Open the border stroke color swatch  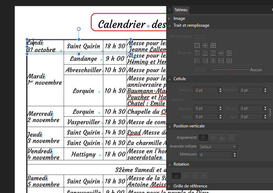click(x=200, y=70)
